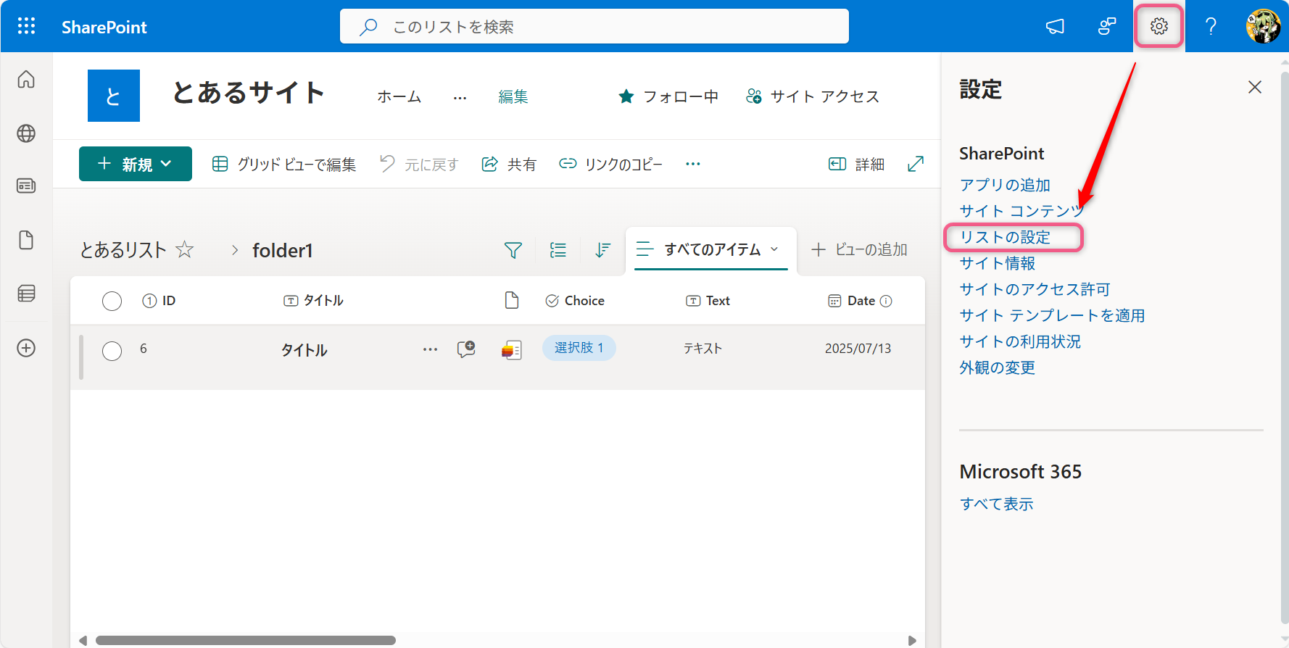This screenshot has height=648, width=1289.
Task: Open the group-by list icon
Action: [558, 250]
